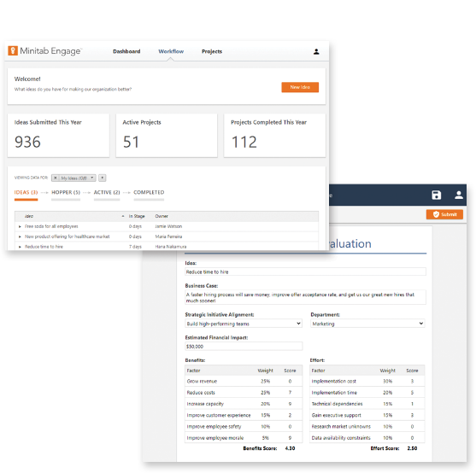The image size is (476, 473).
Task: Click the Submit button with shield icon
Action: 444,214
